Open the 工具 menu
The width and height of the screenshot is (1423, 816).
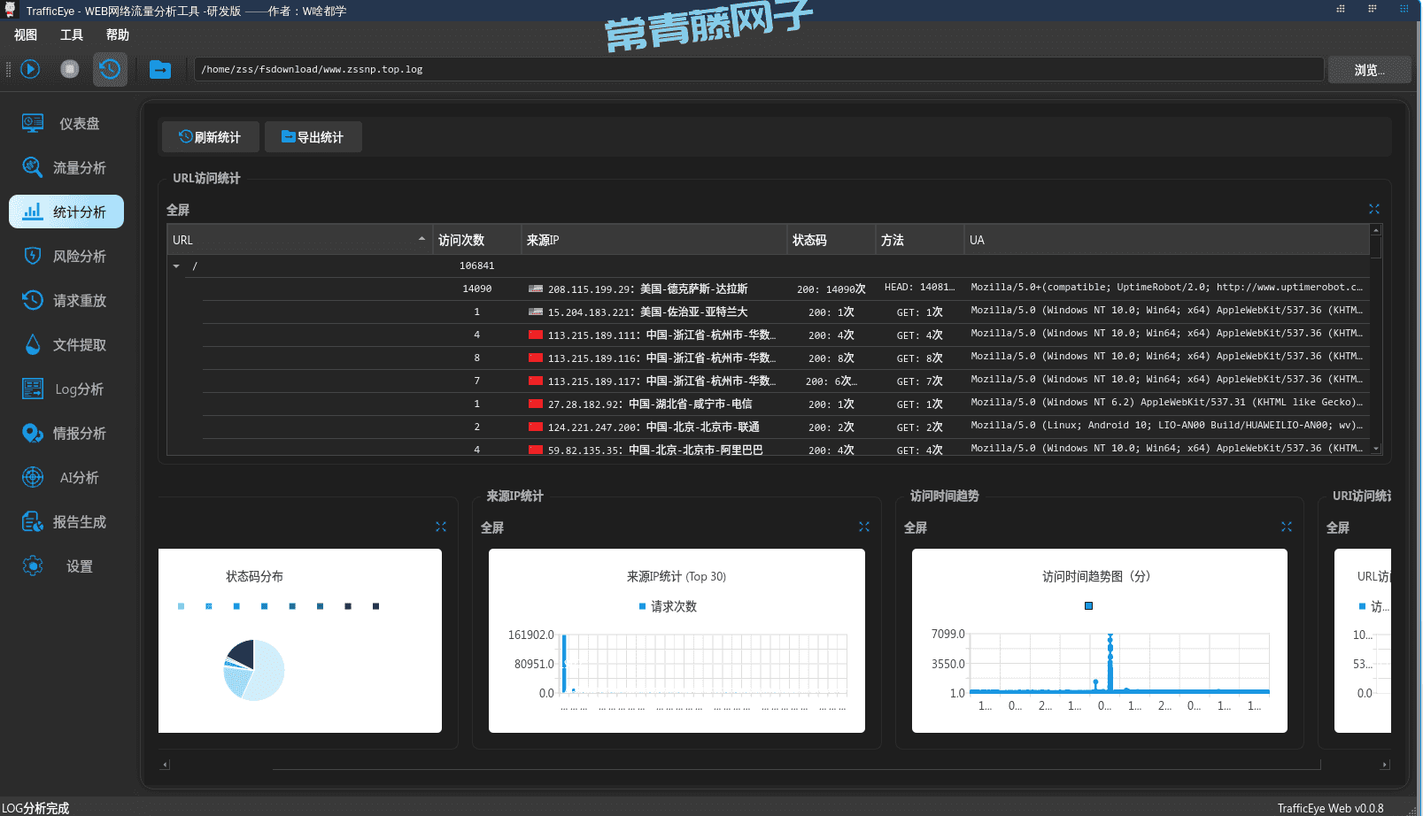click(x=72, y=35)
